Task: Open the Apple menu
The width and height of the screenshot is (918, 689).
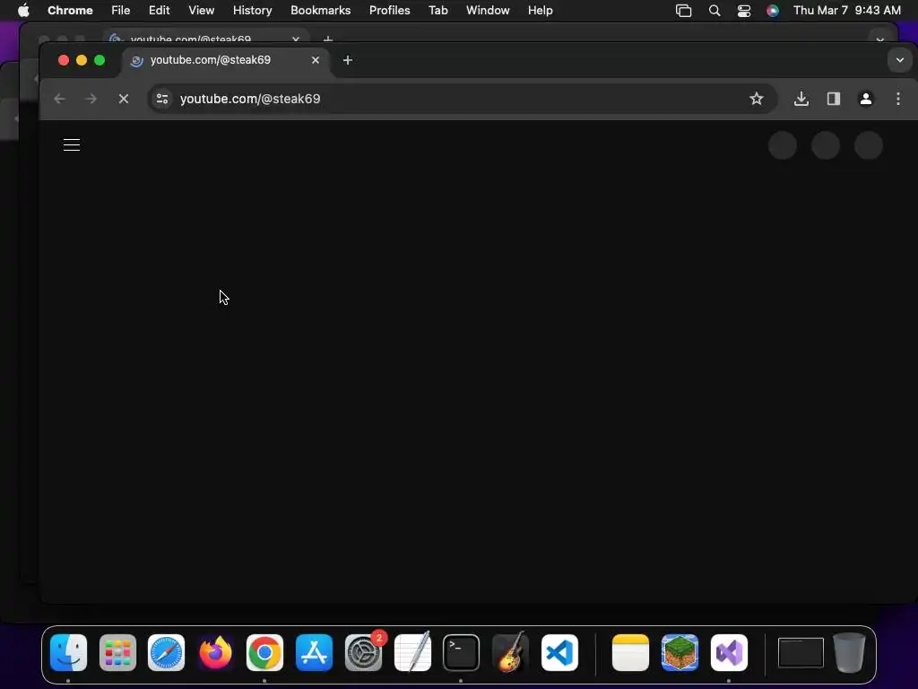Action: [23, 11]
